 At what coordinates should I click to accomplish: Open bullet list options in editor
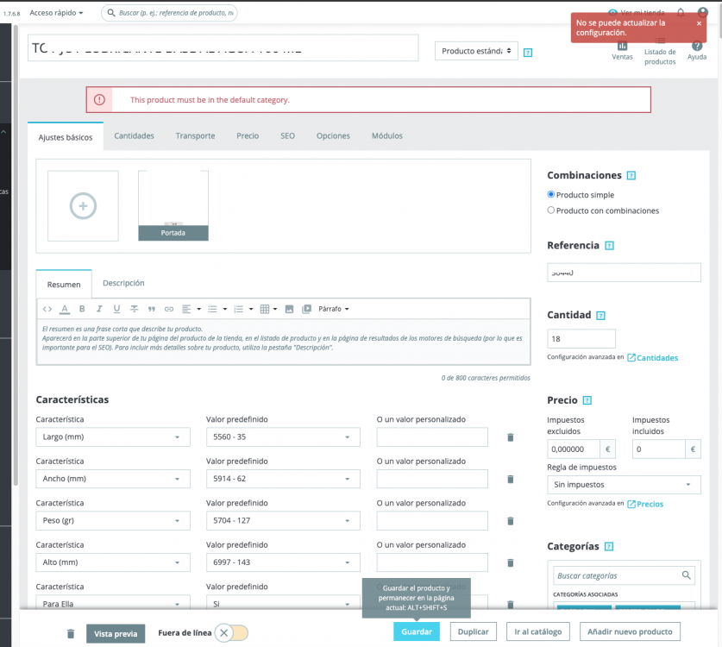(217, 309)
